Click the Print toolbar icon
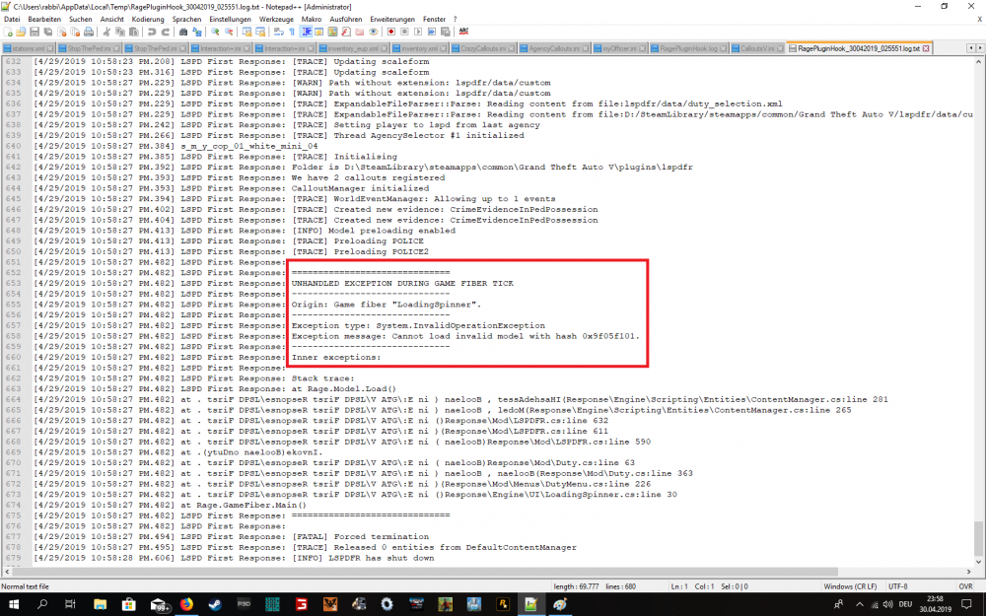The image size is (986, 616). [89, 32]
